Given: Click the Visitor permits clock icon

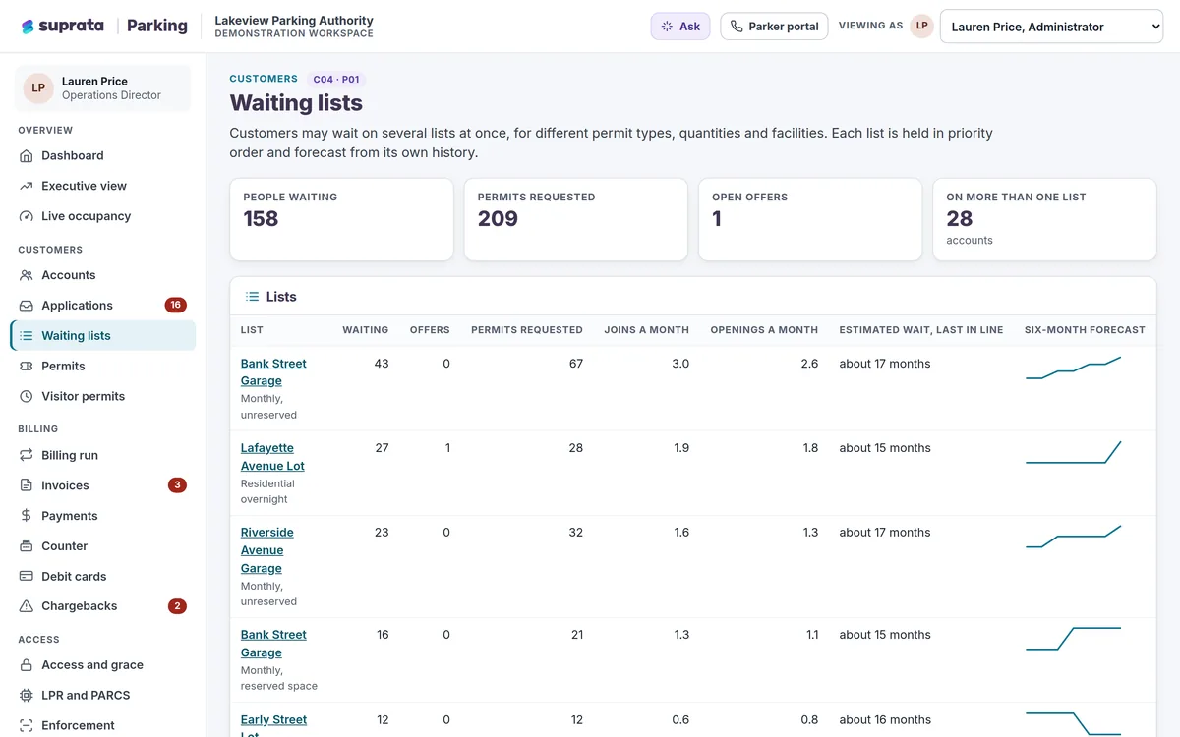Looking at the screenshot, I should tap(27, 396).
